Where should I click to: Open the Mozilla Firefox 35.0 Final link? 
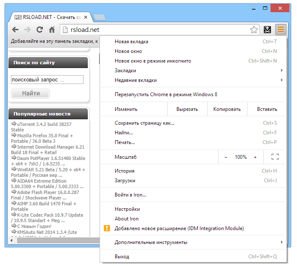42,138
